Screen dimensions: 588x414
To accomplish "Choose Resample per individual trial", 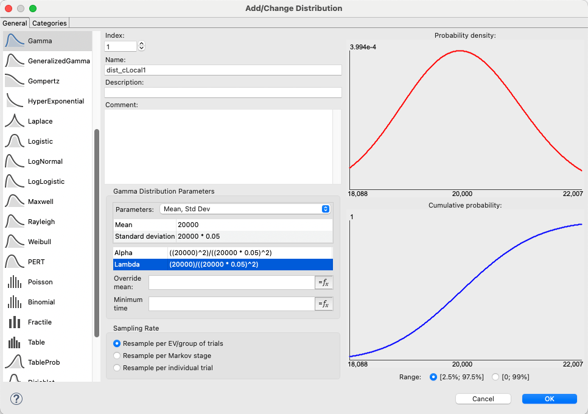I will tap(117, 368).
